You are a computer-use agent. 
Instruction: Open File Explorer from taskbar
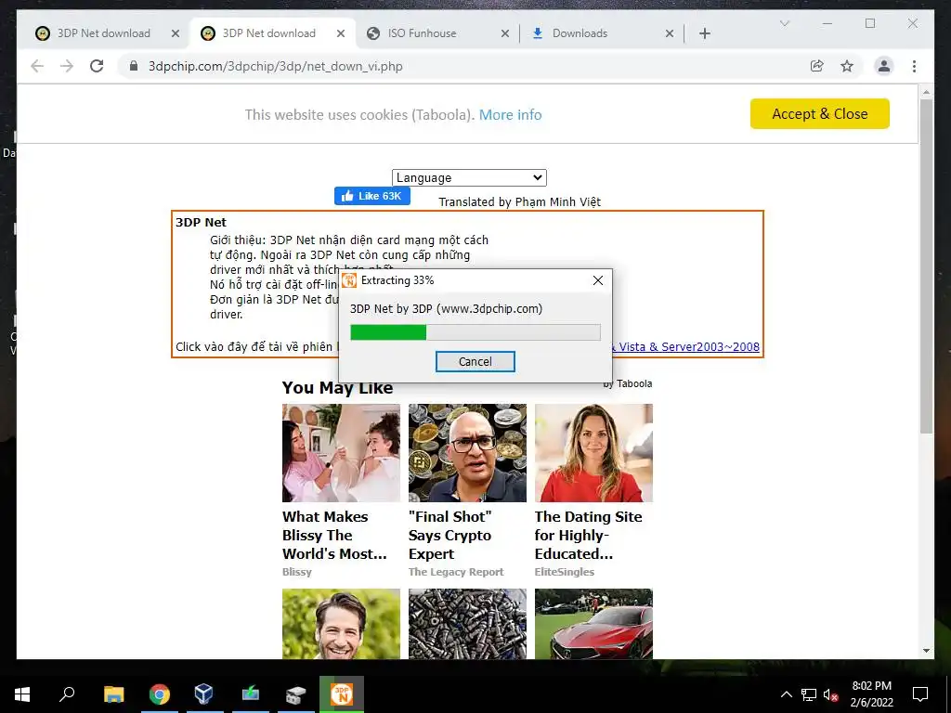point(113,694)
